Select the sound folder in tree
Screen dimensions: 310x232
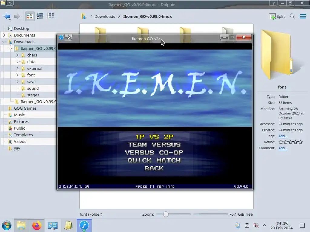(33, 89)
